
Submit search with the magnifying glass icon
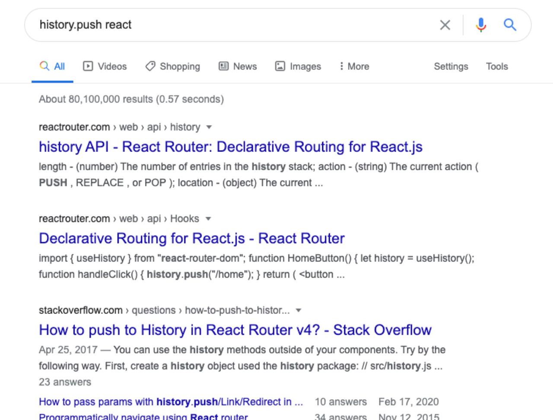click(x=510, y=25)
